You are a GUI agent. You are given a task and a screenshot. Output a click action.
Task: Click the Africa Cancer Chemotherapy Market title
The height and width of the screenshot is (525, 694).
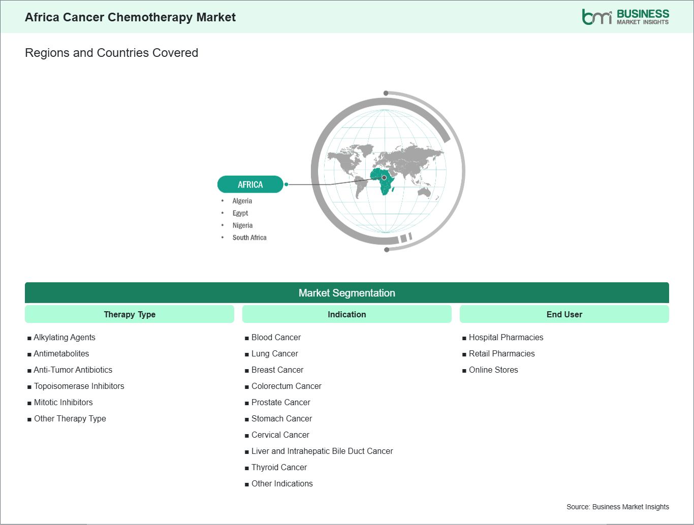[130, 17]
